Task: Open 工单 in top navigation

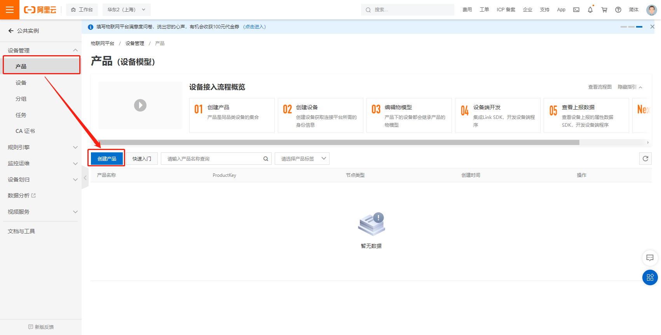Action: [484, 10]
